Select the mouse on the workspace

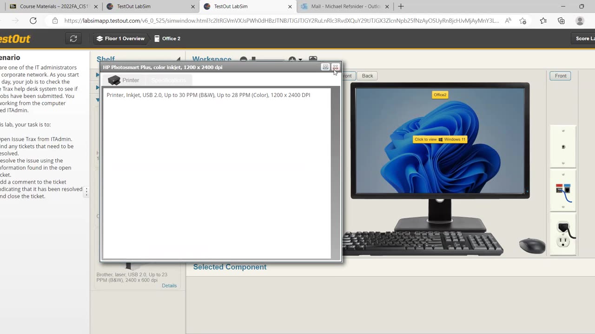[x=532, y=245]
